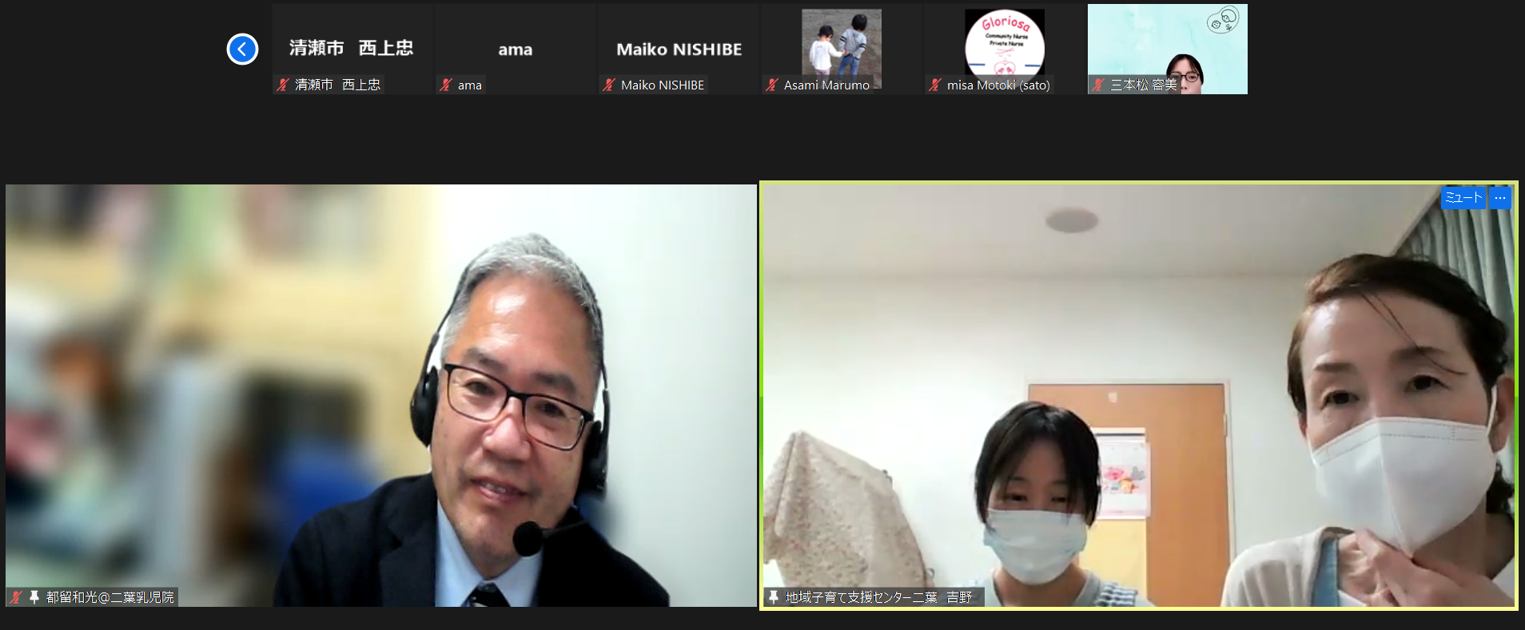Click the pin icon beside 地域子育て支援センター二葉 吉野
1525x630 pixels.
coord(774,596)
